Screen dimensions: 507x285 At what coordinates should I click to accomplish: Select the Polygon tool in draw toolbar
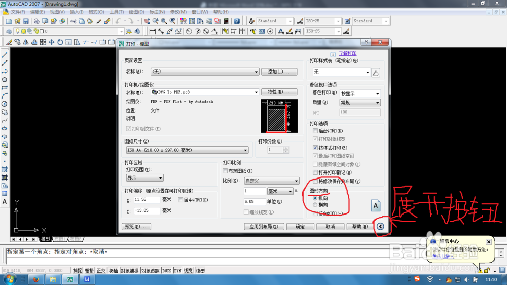[5, 79]
